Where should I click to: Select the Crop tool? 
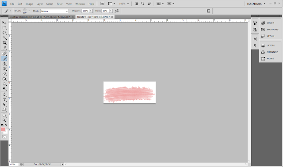pos(4,43)
